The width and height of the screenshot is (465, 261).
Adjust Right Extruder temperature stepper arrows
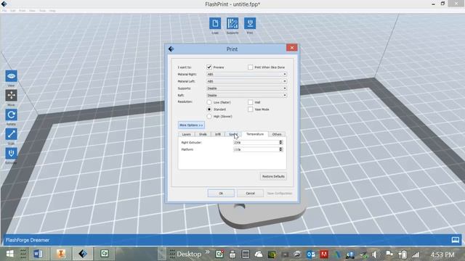(280, 142)
